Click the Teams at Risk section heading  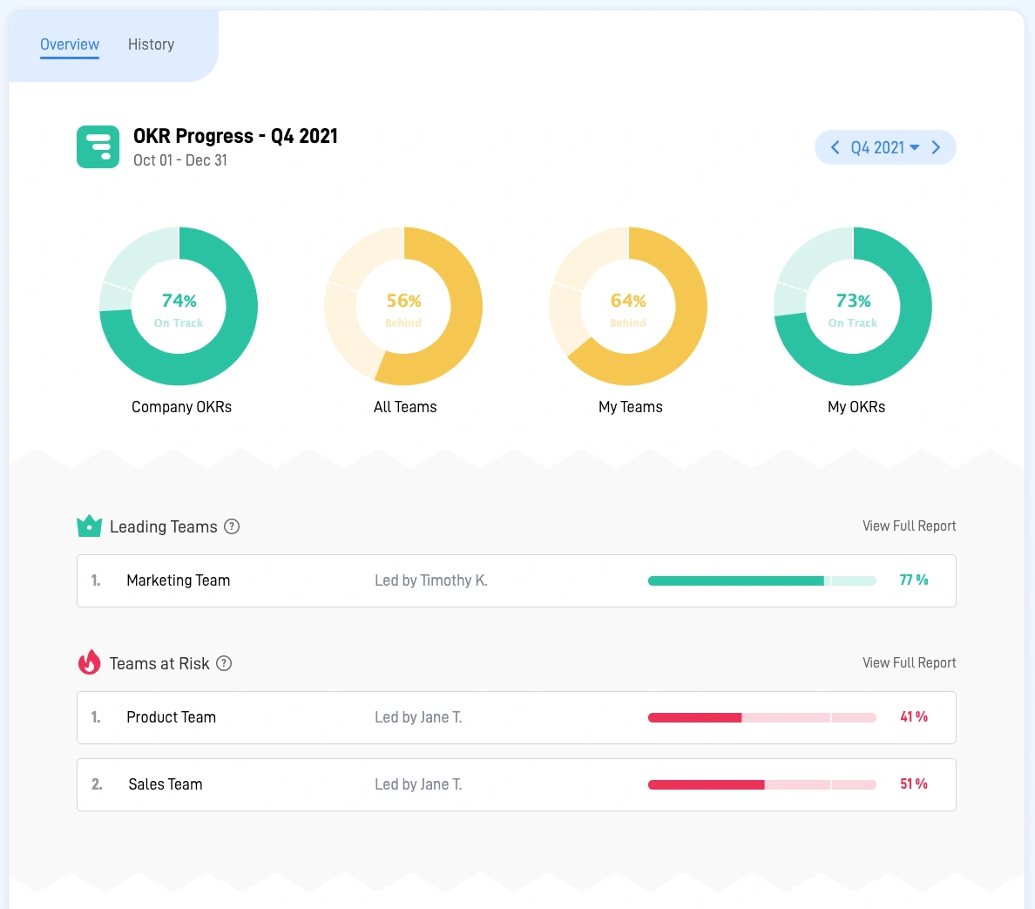159,663
